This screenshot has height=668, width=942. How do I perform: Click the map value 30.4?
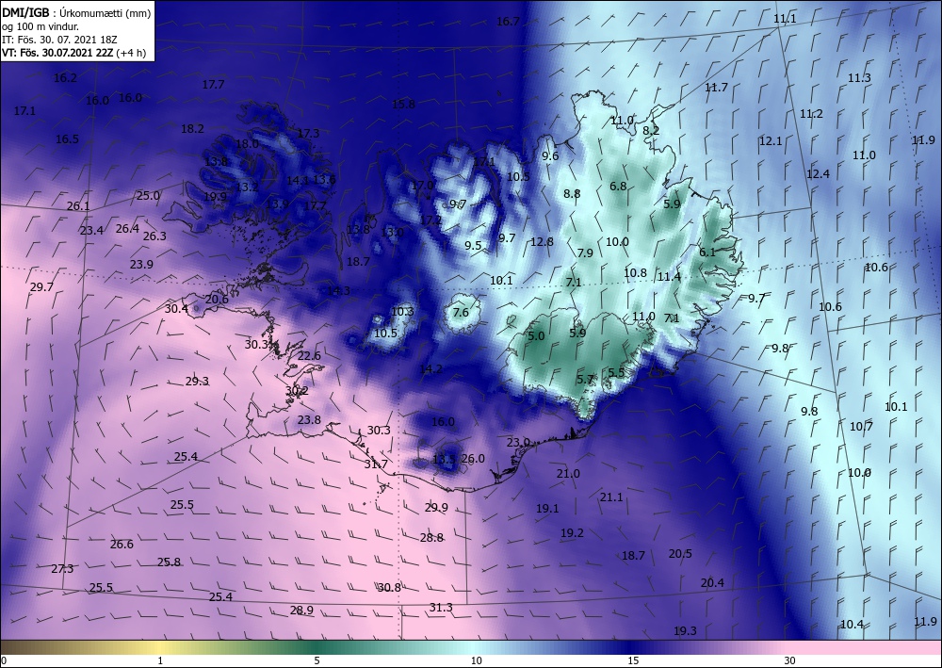pyautogui.click(x=176, y=309)
